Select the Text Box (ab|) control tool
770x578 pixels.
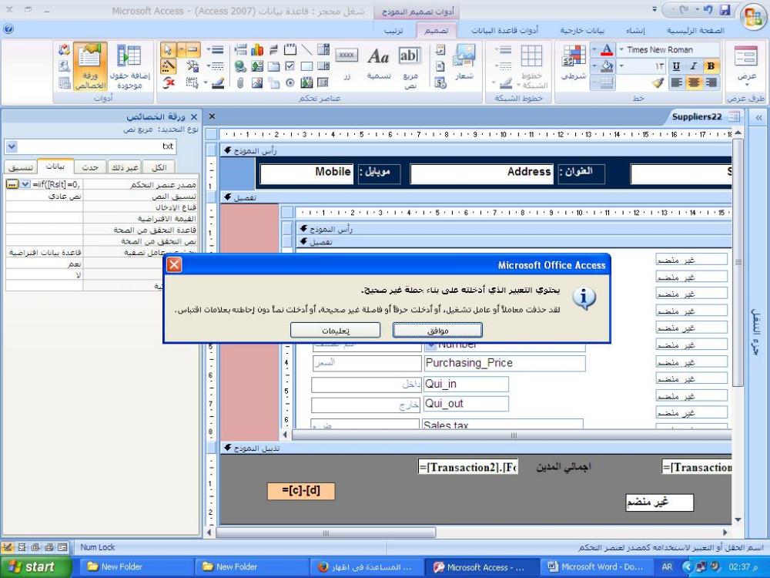click(x=410, y=66)
